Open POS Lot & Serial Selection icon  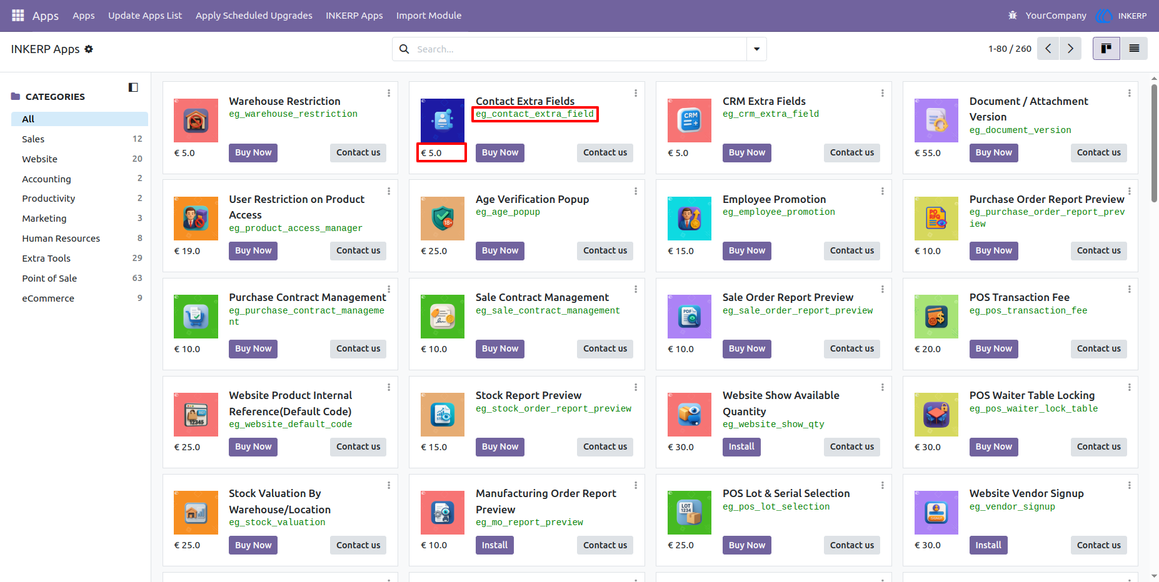pyautogui.click(x=690, y=513)
